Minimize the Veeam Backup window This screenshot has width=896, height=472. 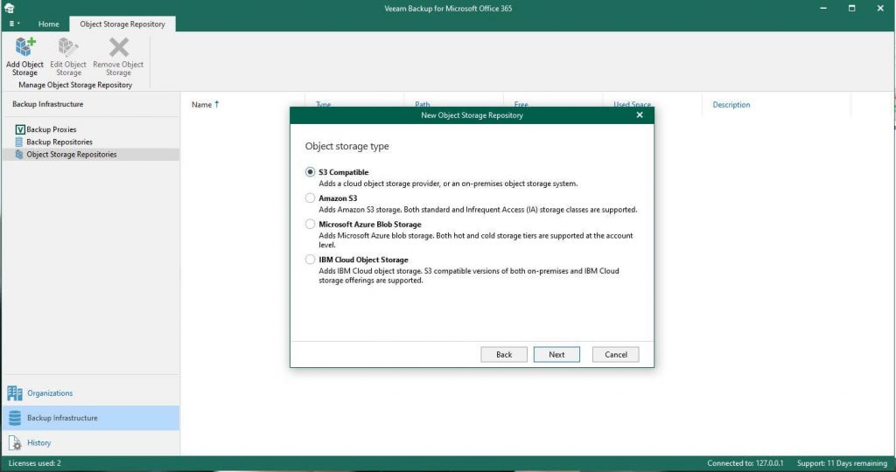[823, 8]
